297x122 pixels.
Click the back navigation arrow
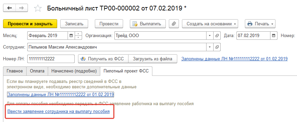pos(9,8)
